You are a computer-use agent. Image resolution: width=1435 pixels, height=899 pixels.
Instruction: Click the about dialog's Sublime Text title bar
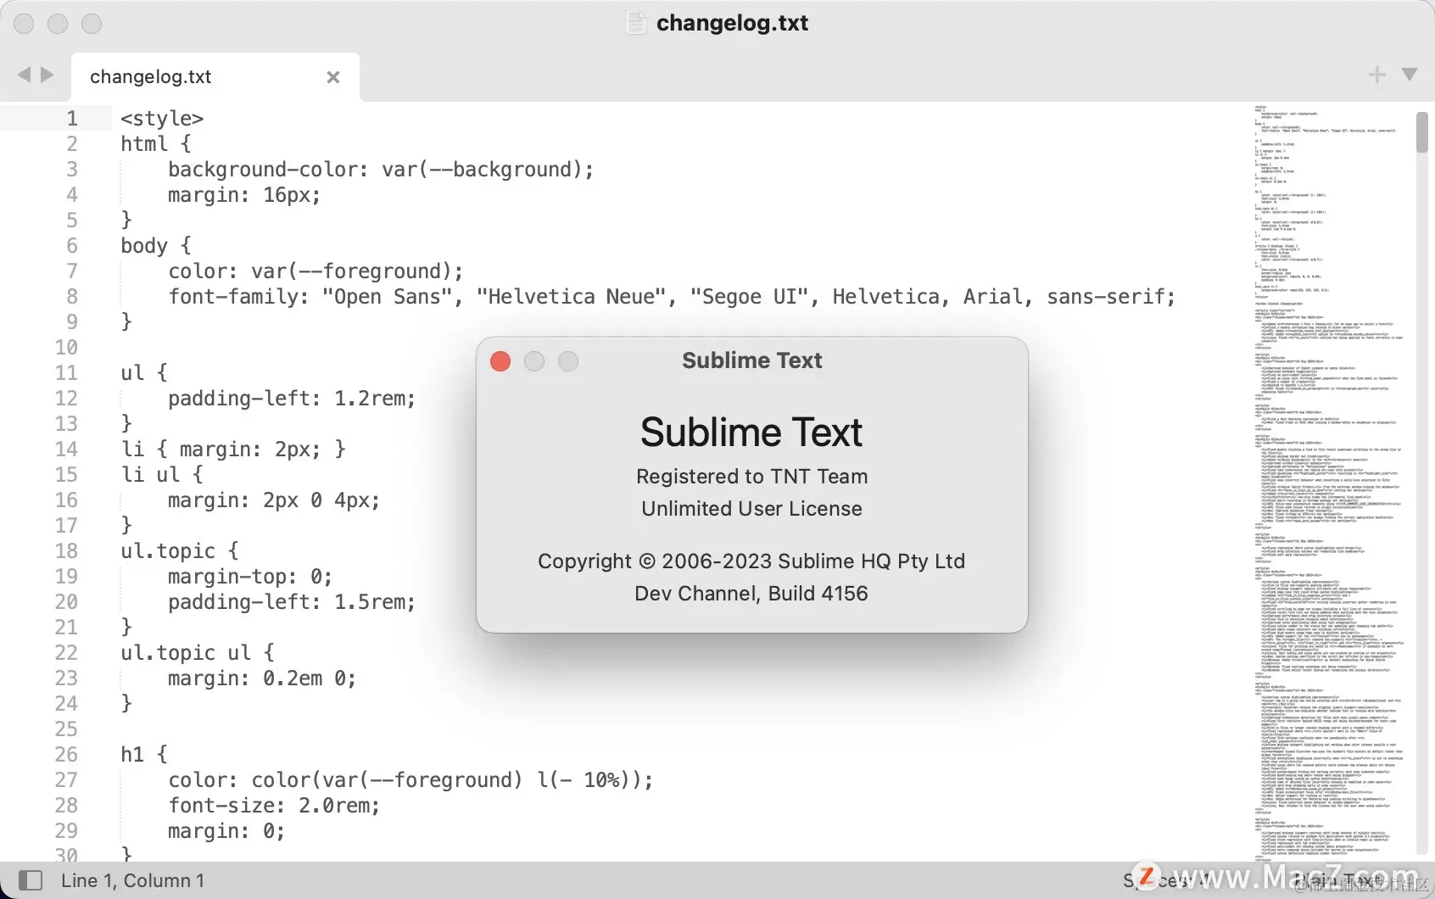(752, 360)
